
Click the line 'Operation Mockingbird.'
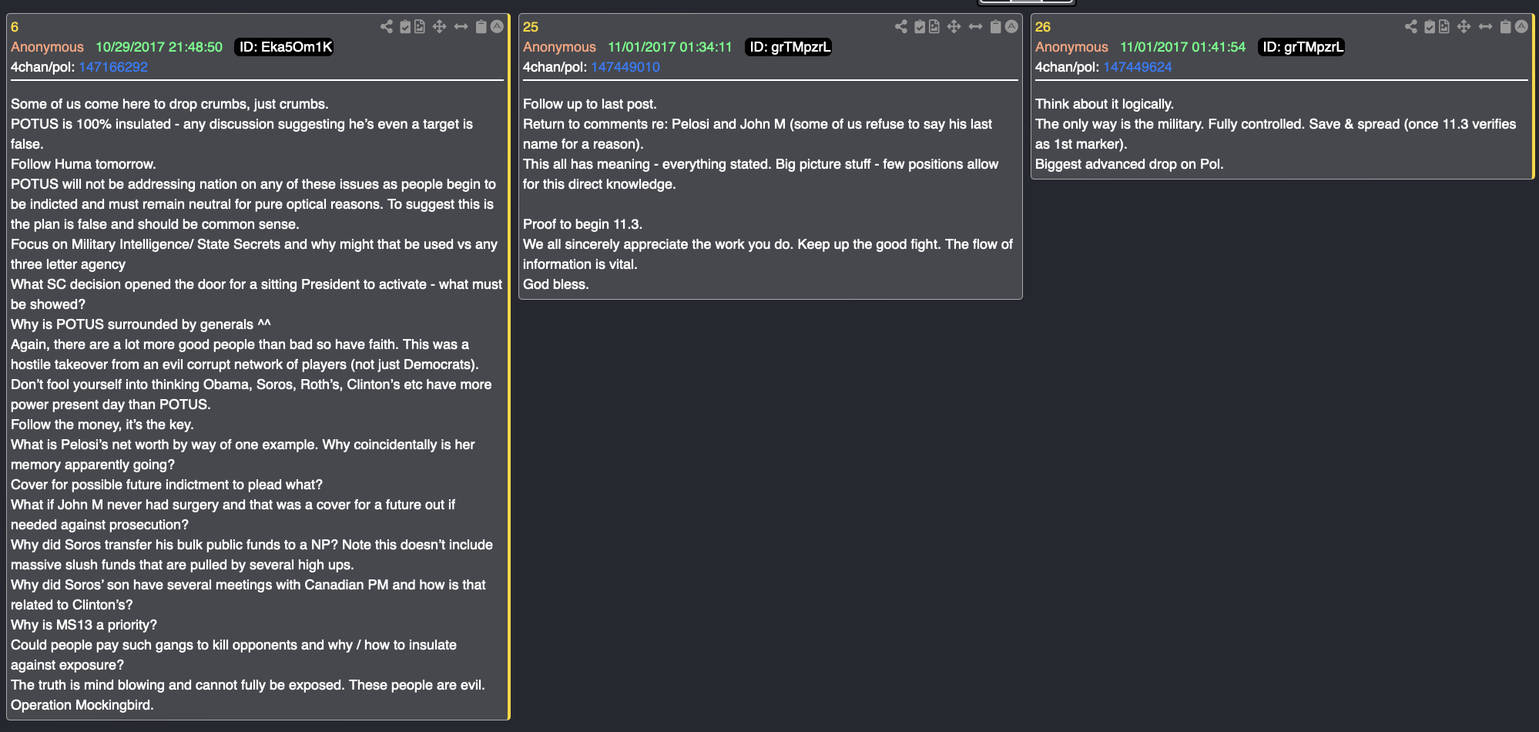pyautogui.click(x=82, y=705)
